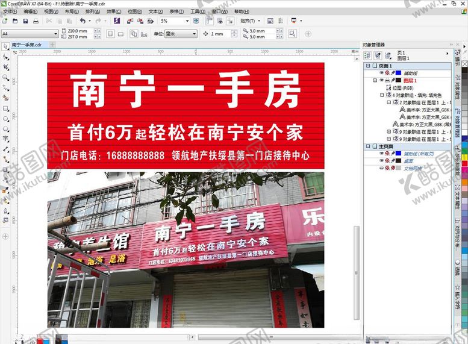The height and width of the screenshot is (344, 468).
Task: Select the Shape edit tool
Action: [x=5, y=57]
